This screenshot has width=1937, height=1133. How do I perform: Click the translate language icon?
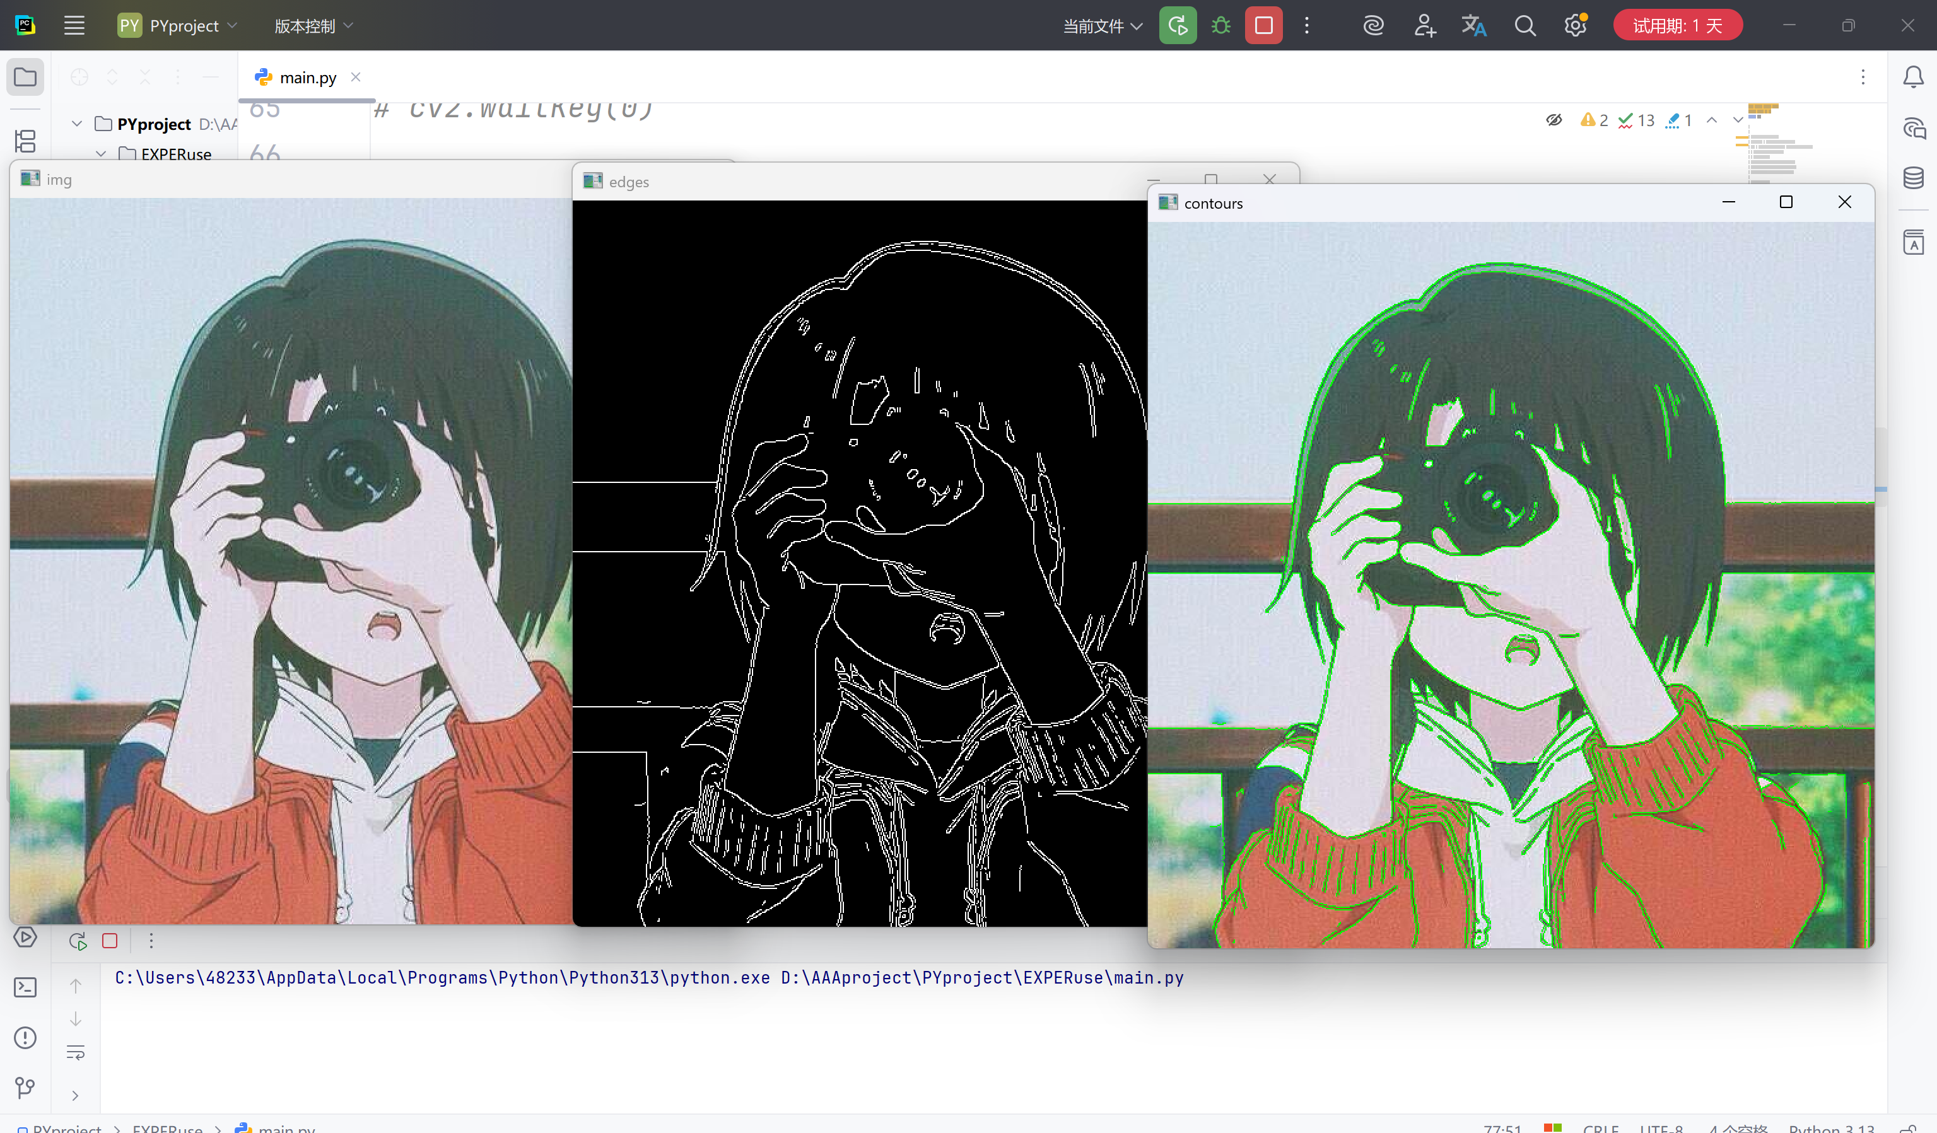click(x=1474, y=25)
